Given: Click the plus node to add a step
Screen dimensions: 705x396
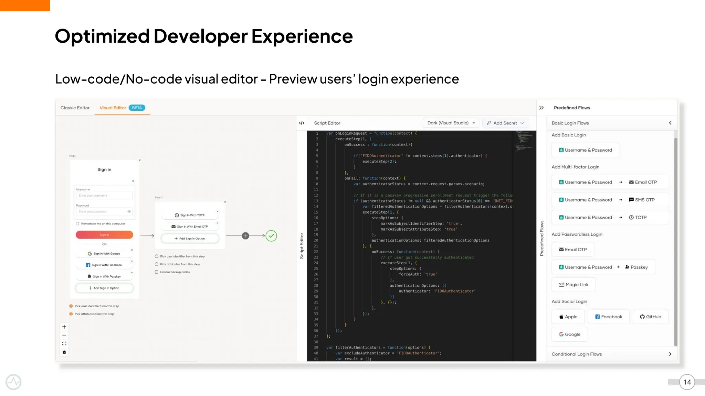Looking at the screenshot, I should pyautogui.click(x=245, y=236).
